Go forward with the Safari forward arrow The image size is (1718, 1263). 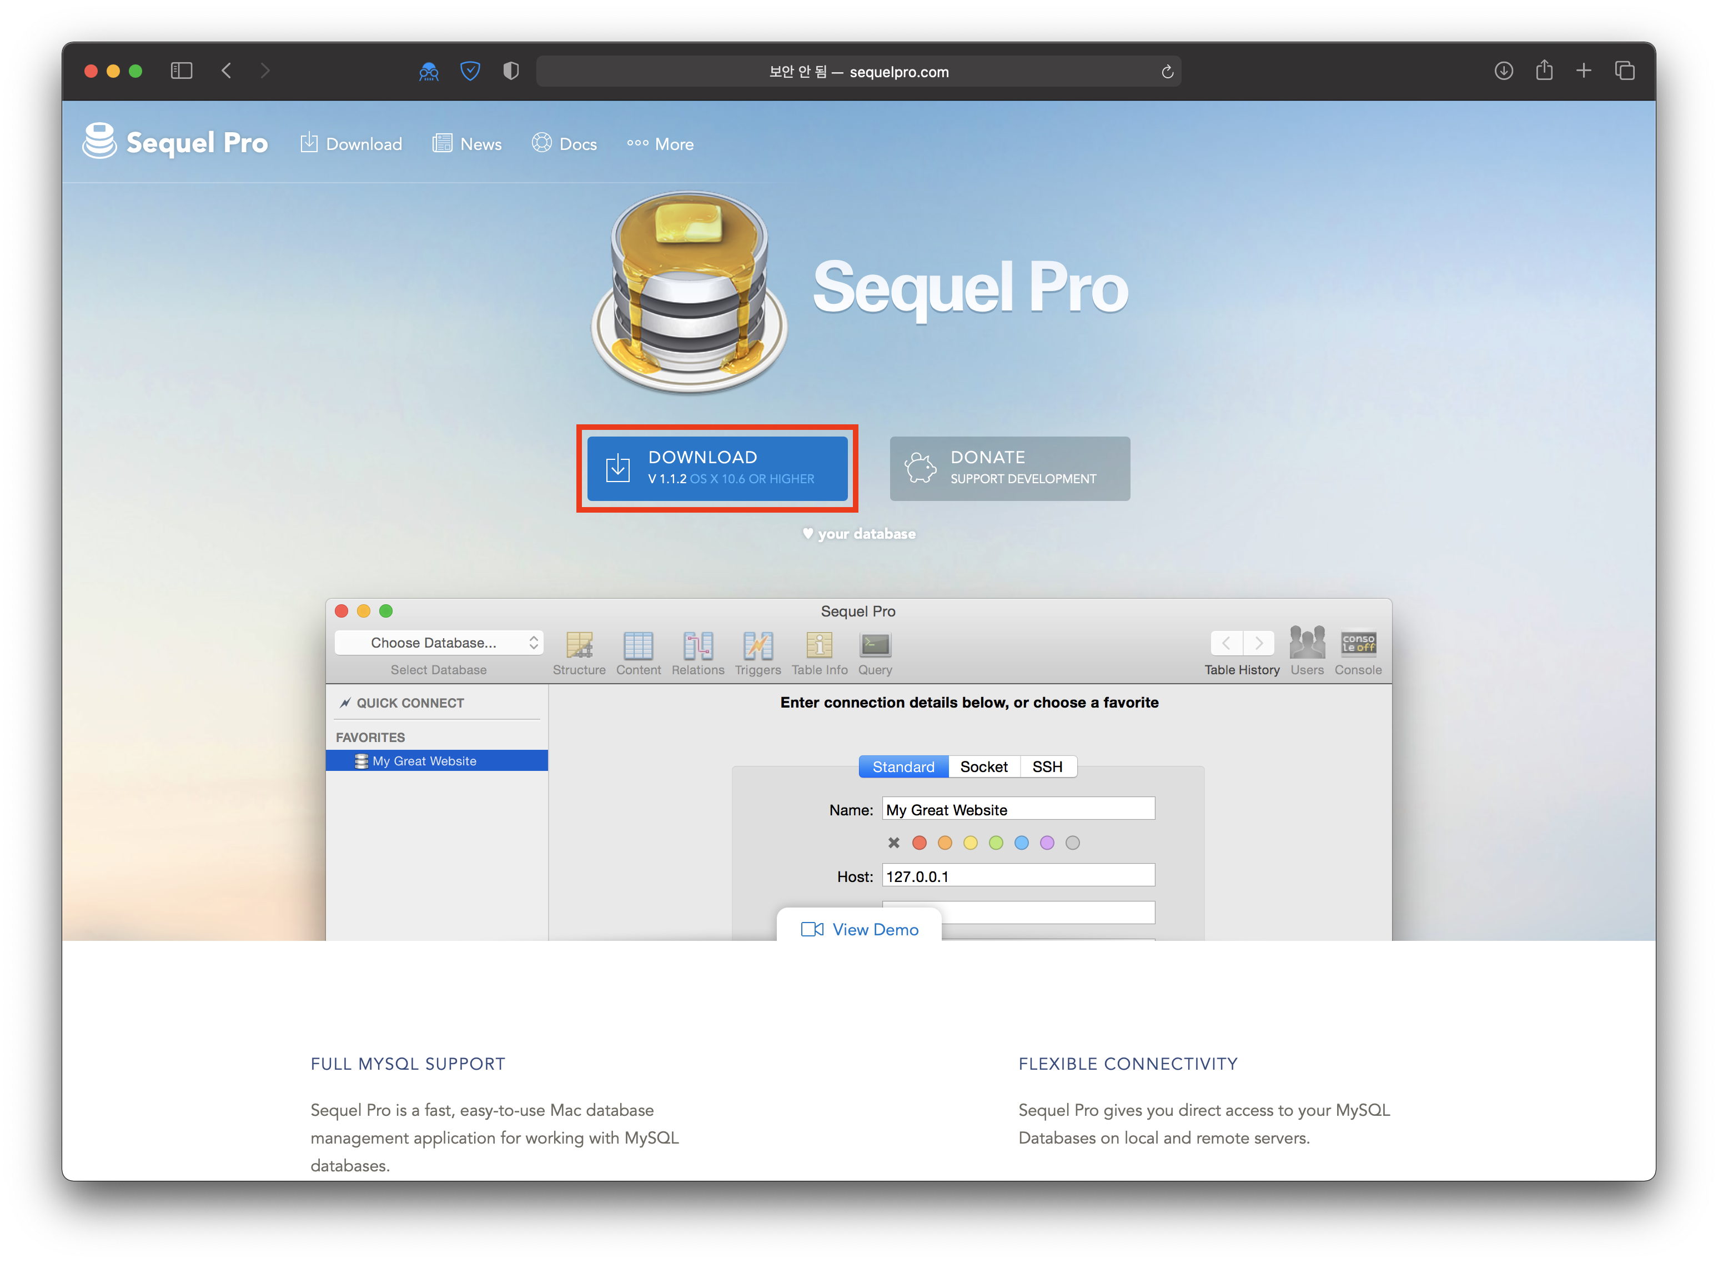264,71
